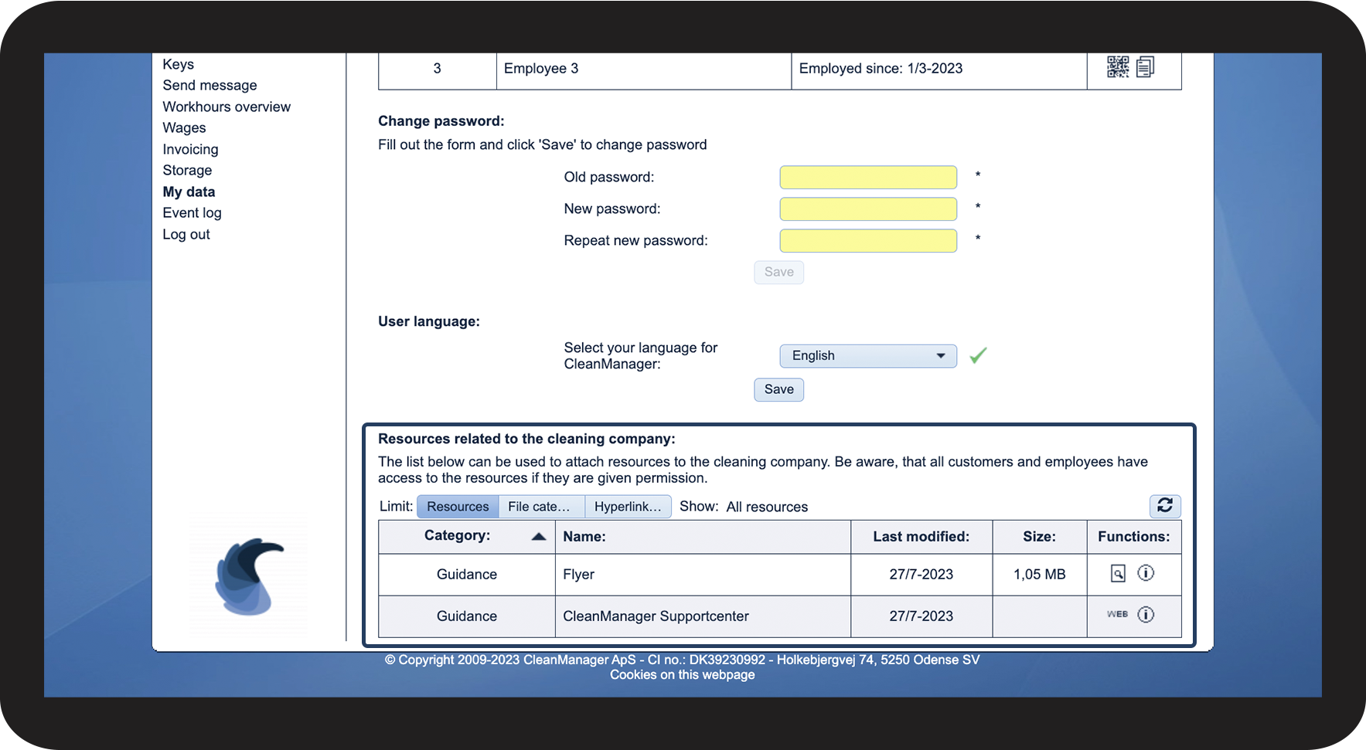Click the WEB icon for CleanManager Supportcenter

point(1117,615)
